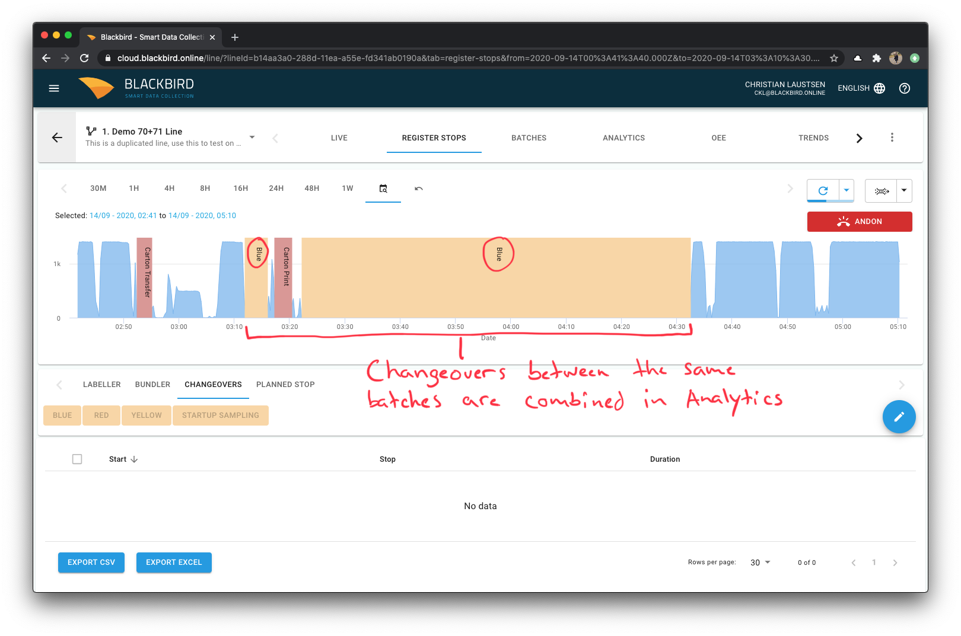
Task: Expand the line selector dropdown arrow
Action: (x=252, y=138)
